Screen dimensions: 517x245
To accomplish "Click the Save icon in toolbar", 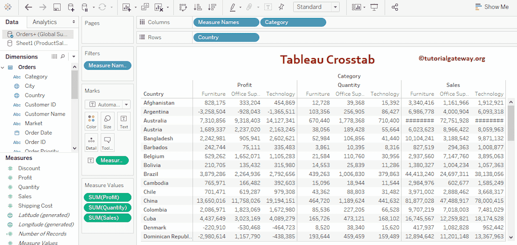I will 57,7.
